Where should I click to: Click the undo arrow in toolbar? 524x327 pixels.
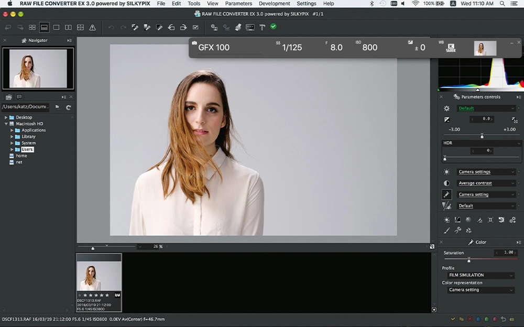pos(111,27)
